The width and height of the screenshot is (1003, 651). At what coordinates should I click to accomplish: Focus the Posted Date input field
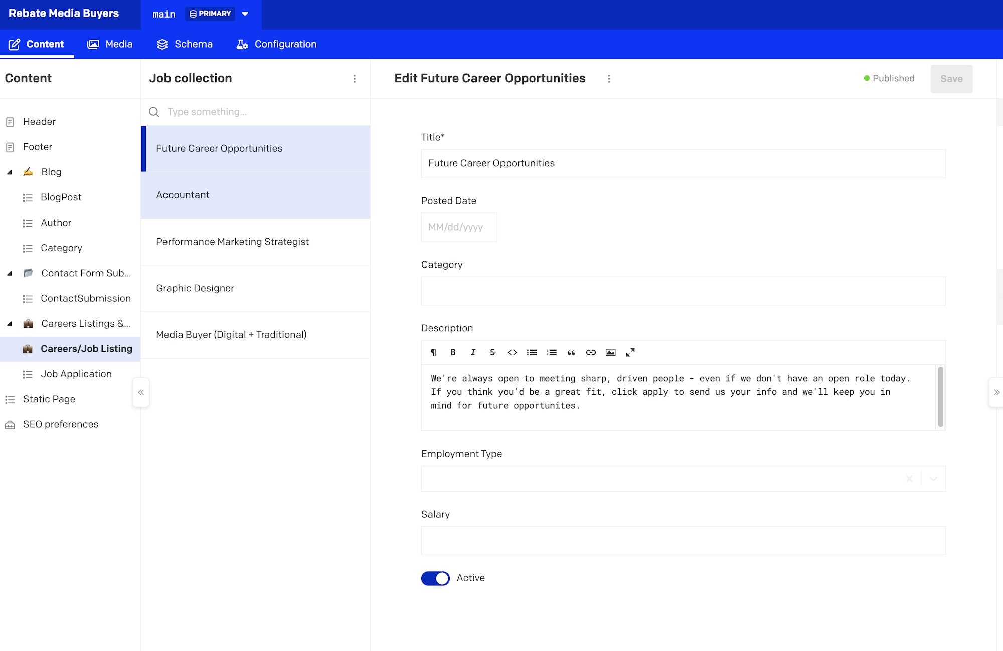pyautogui.click(x=459, y=227)
